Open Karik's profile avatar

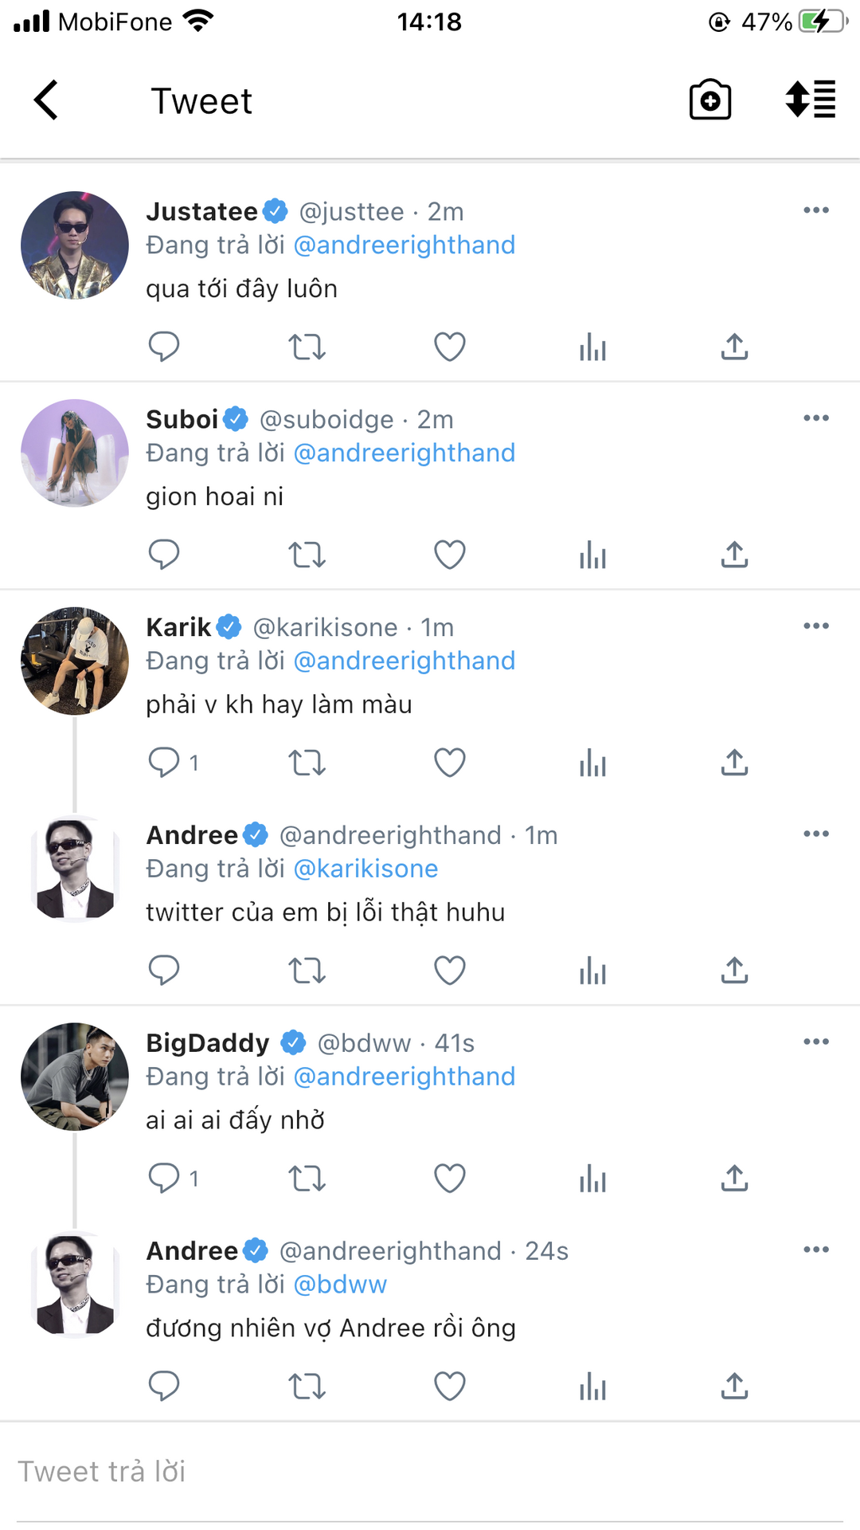click(x=75, y=661)
